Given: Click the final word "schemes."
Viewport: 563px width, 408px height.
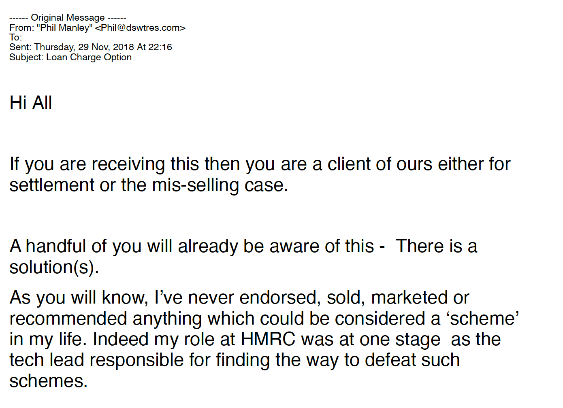Looking at the screenshot, I should point(48,381).
